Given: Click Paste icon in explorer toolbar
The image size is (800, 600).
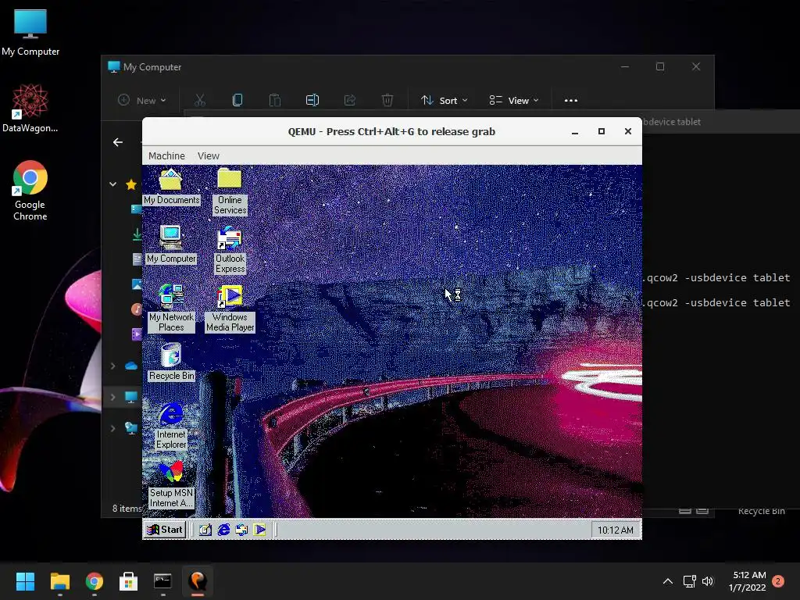Looking at the screenshot, I should pyautogui.click(x=274, y=101).
